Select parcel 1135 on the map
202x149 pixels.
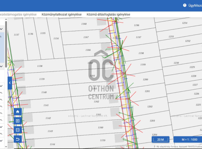43,33
